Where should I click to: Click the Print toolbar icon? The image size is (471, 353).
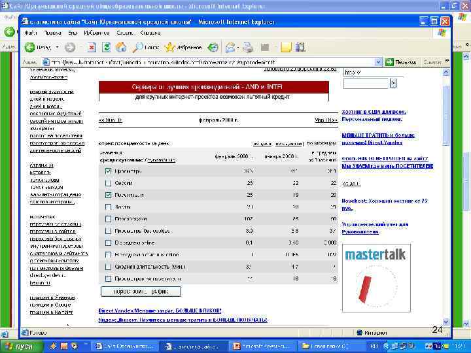[248, 47]
